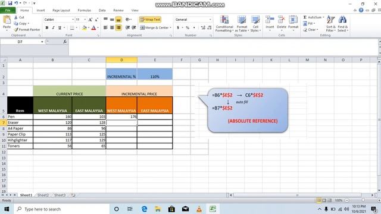
Task: Click the Cut scissors icon
Action: [x=16, y=17]
